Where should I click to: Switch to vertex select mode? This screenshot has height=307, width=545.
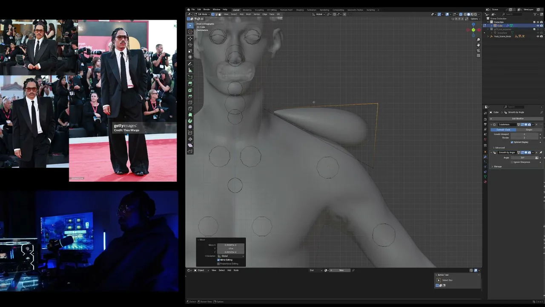(x=213, y=14)
